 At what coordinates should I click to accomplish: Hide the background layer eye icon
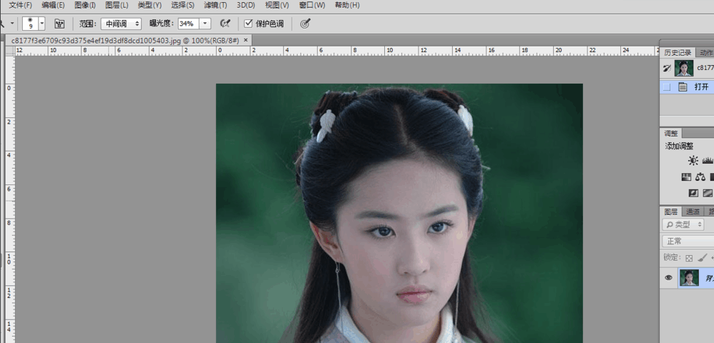[x=668, y=277]
